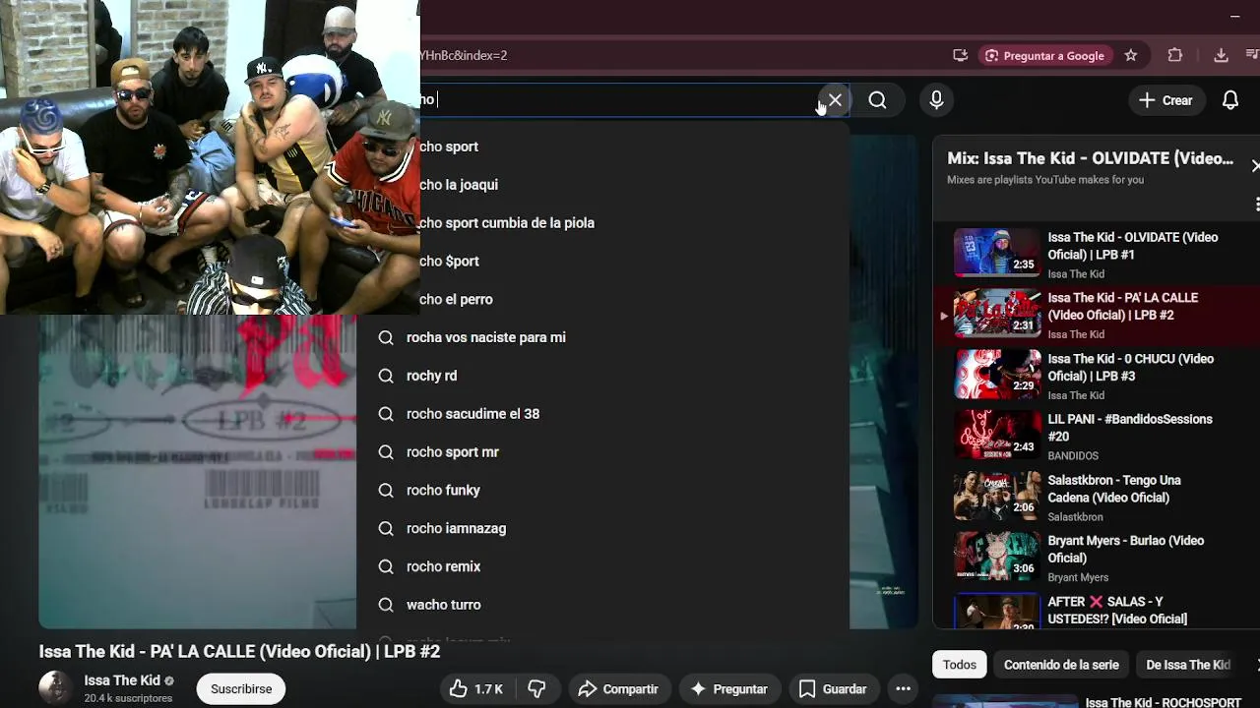1260x708 pixels.
Task: Play Salastkbron Tengo Una Cadena thumbnail
Action: click(997, 496)
